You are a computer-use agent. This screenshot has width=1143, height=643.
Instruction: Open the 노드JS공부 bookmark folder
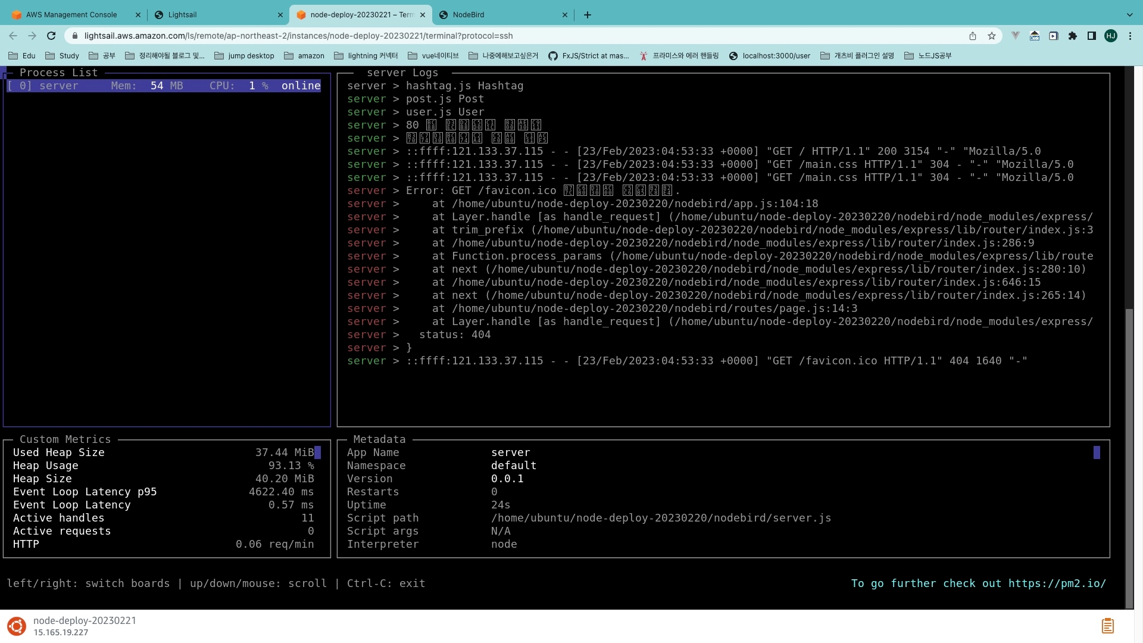(927, 55)
